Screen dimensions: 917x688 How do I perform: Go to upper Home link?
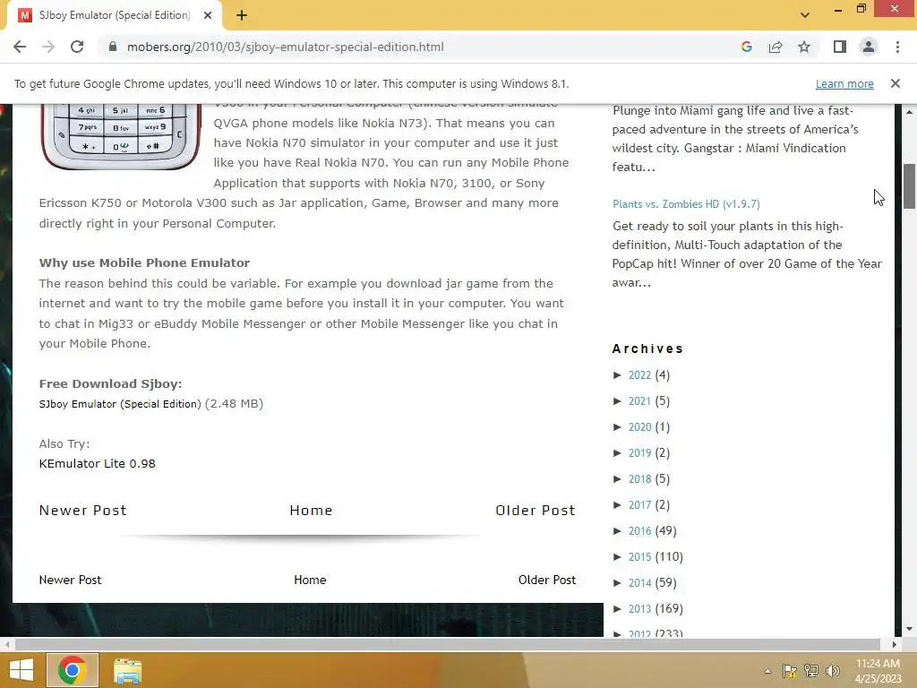point(311,510)
